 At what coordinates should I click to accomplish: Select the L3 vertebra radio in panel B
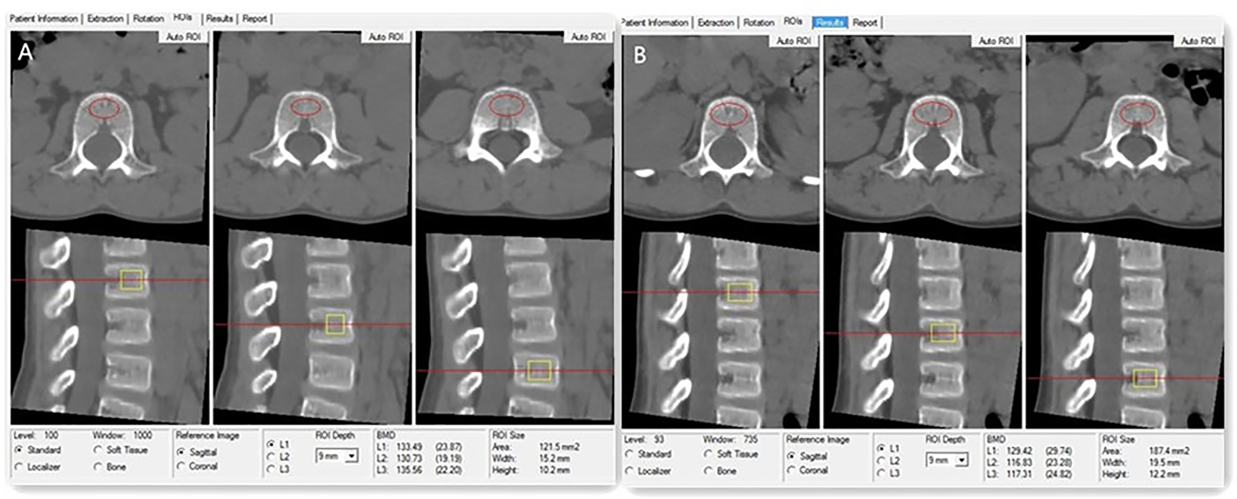881,473
